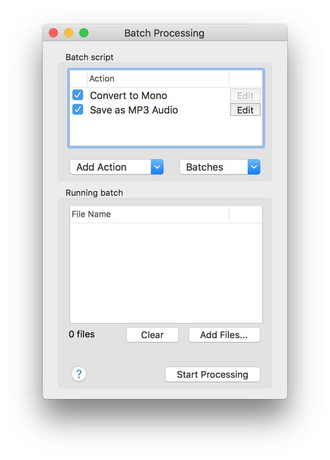Viewport: 330px width, 460px height.
Task: Minimize the window with the yellow button
Action: pyautogui.click(x=69, y=33)
